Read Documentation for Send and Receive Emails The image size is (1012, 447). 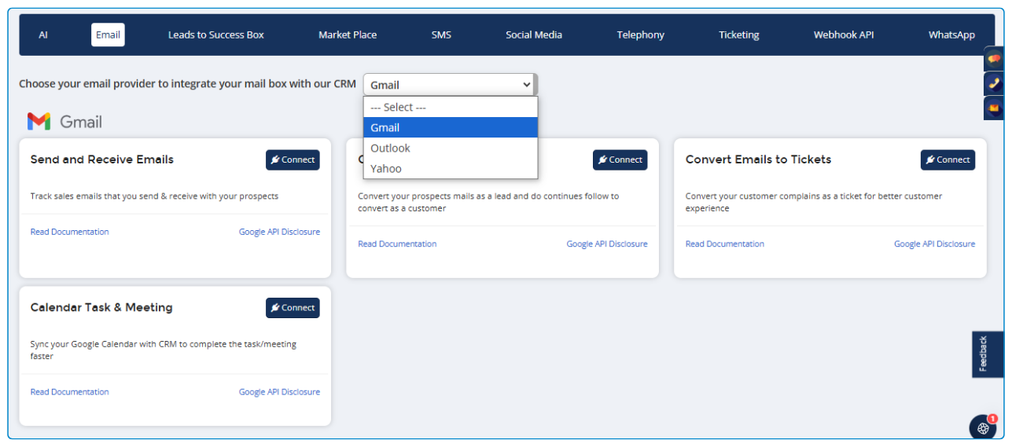(70, 232)
